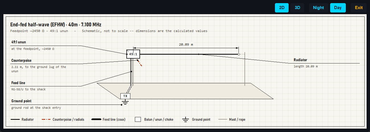This screenshot has width=370, height=132.
Task: Click the Ground point callout heading
Action: click(x=21, y=101)
